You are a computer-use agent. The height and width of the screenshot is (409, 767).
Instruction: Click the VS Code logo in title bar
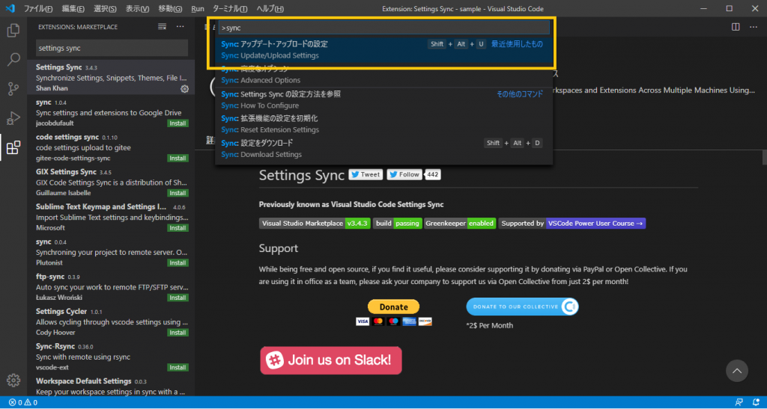[x=10, y=9]
